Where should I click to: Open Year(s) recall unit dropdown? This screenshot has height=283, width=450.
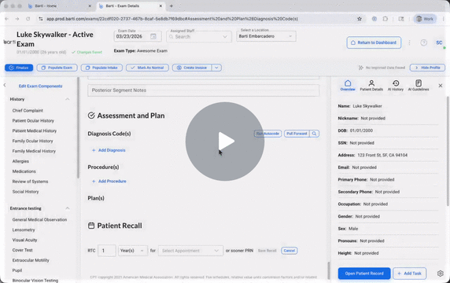pos(133,251)
